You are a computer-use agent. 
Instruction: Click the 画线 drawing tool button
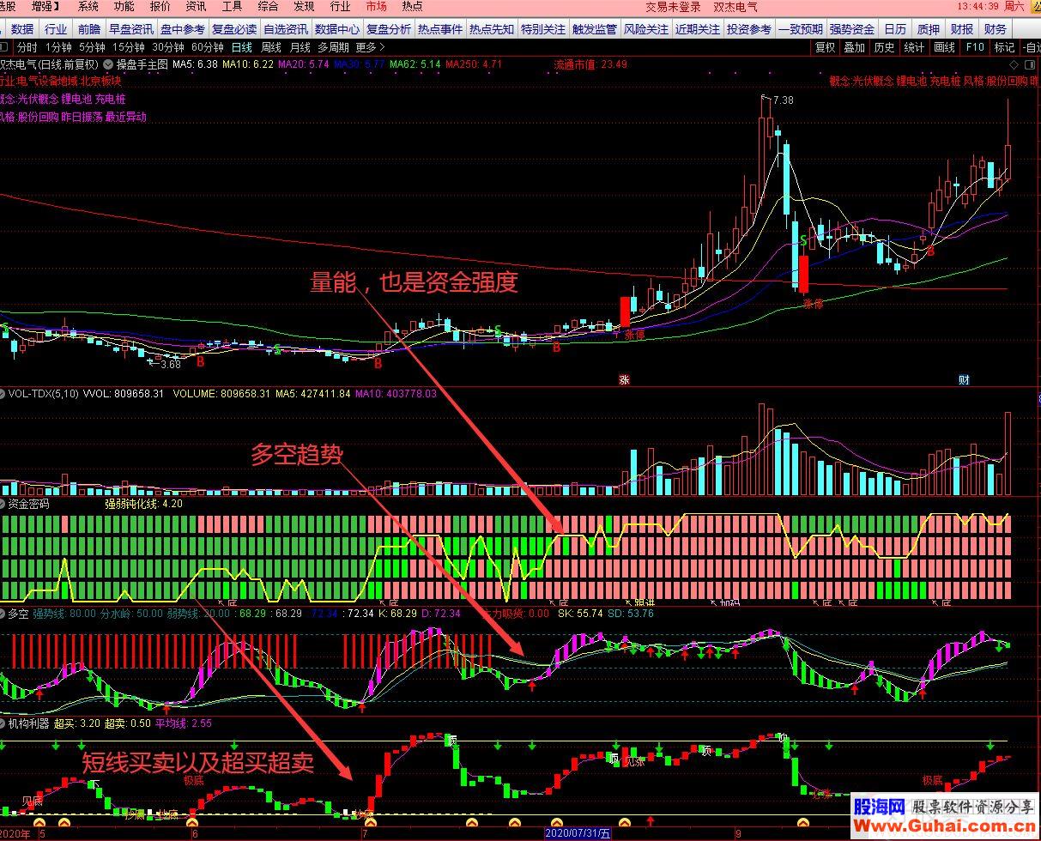pos(944,47)
